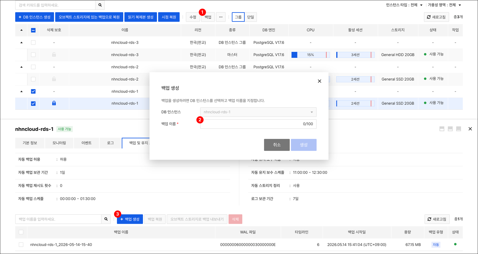This screenshot has width=478, height=254.
Task: Check the nhncloud-rds-2 group row checkbox
Action: 33,67
